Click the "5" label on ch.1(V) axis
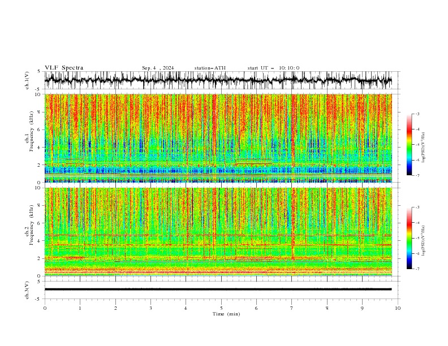Screen dimensions: 448x346 point(39,72)
